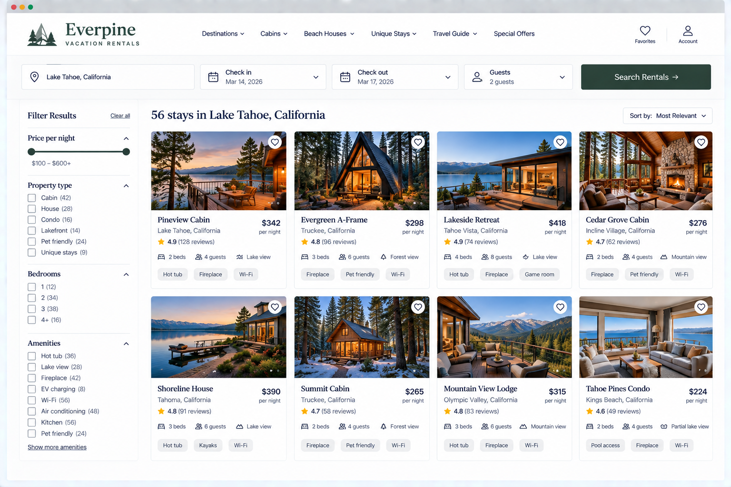Favorite the Summit Cabin listing
The image size is (731, 487).
click(x=418, y=307)
